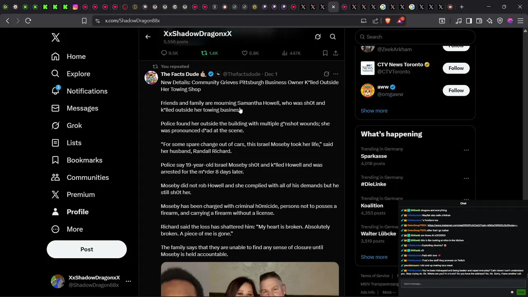
Task: Click the tab search icon in toolbar
Action: click(x=442, y=21)
